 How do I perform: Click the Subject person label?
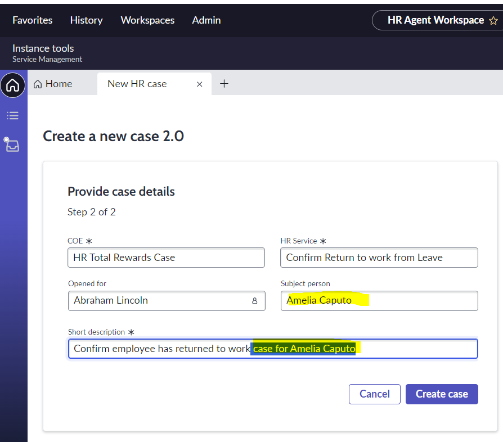305,283
